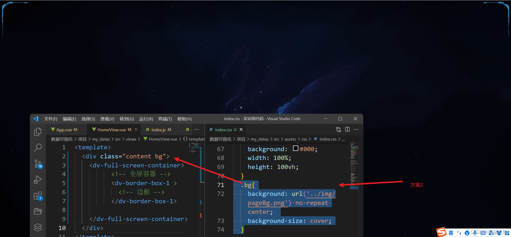Switch to the App.vue tab
This screenshot has height=237, width=511.
67,129
